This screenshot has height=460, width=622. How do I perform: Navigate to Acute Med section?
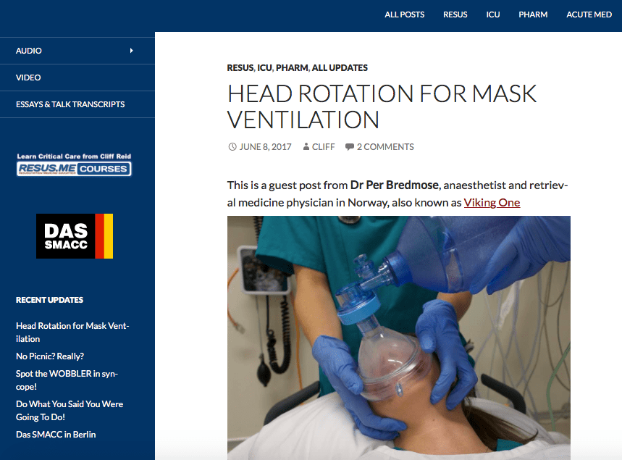tap(589, 14)
